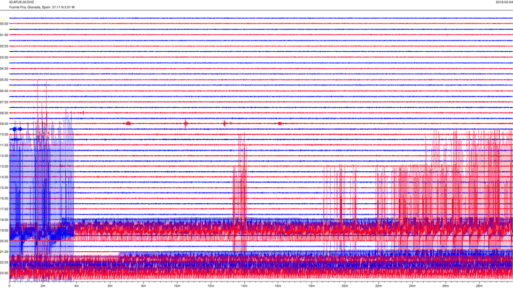Click the 4m axis tick label
This screenshot has width=513, height=288.
[x=76, y=286]
